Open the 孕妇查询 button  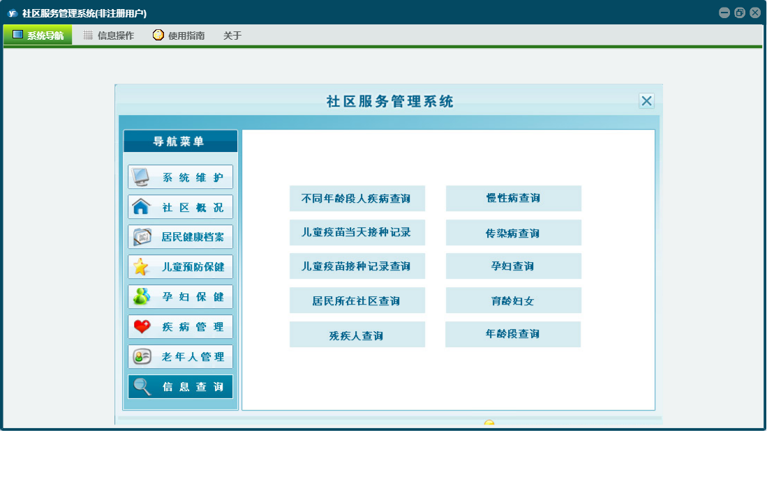[x=514, y=266]
